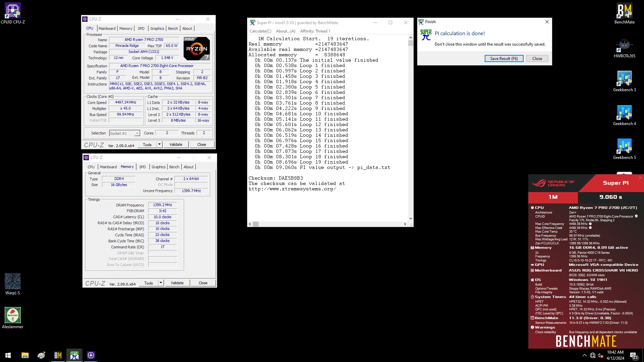Open Geekbench 4 desktop icon
This screenshot has height=362, width=644.
click(x=624, y=115)
